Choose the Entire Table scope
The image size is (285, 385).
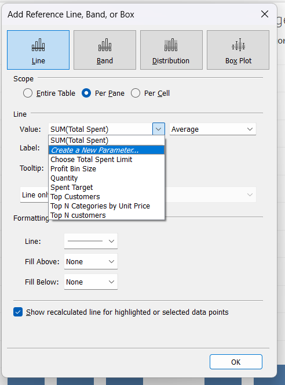[x=49, y=93]
